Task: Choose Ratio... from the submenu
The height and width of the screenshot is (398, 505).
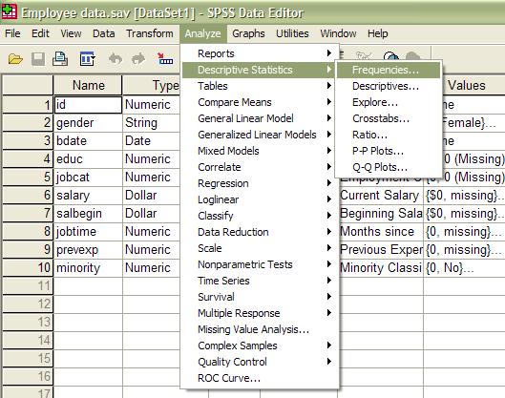Action: pos(389,135)
